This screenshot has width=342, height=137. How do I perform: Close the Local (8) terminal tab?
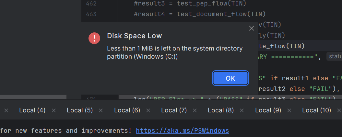pyautogui.click(x=242, y=111)
